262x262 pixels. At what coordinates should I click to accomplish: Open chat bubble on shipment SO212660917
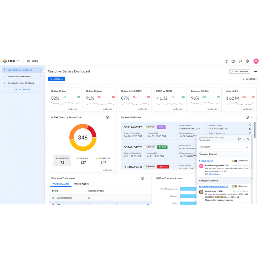(x=250, y=133)
